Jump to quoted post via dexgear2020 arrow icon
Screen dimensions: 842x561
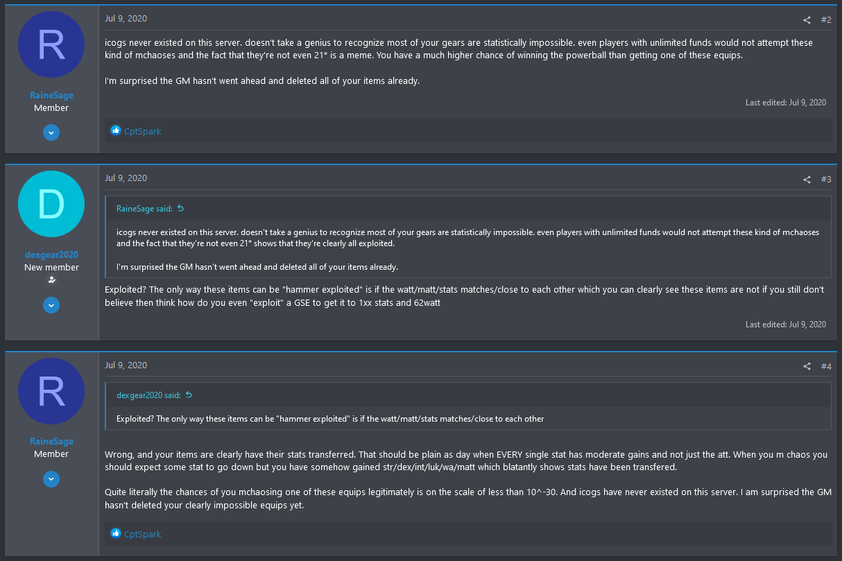(x=189, y=395)
